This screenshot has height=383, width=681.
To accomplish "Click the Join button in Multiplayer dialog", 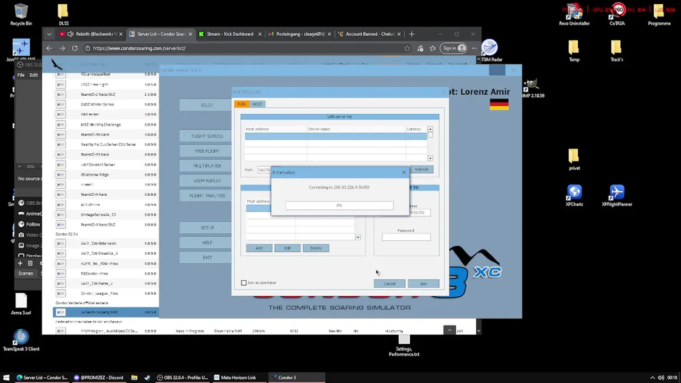I will click(423, 284).
